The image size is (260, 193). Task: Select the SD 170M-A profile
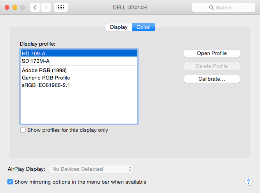pos(79,61)
